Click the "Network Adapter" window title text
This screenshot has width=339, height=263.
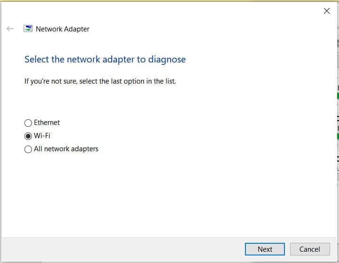tap(63, 29)
